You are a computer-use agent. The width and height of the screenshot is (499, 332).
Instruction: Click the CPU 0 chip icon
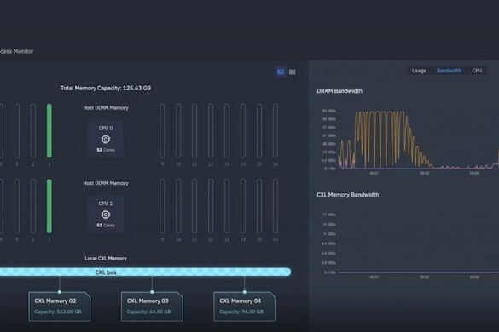pyautogui.click(x=106, y=139)
